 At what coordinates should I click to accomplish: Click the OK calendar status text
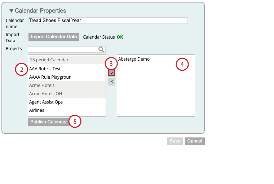[120, 37]
